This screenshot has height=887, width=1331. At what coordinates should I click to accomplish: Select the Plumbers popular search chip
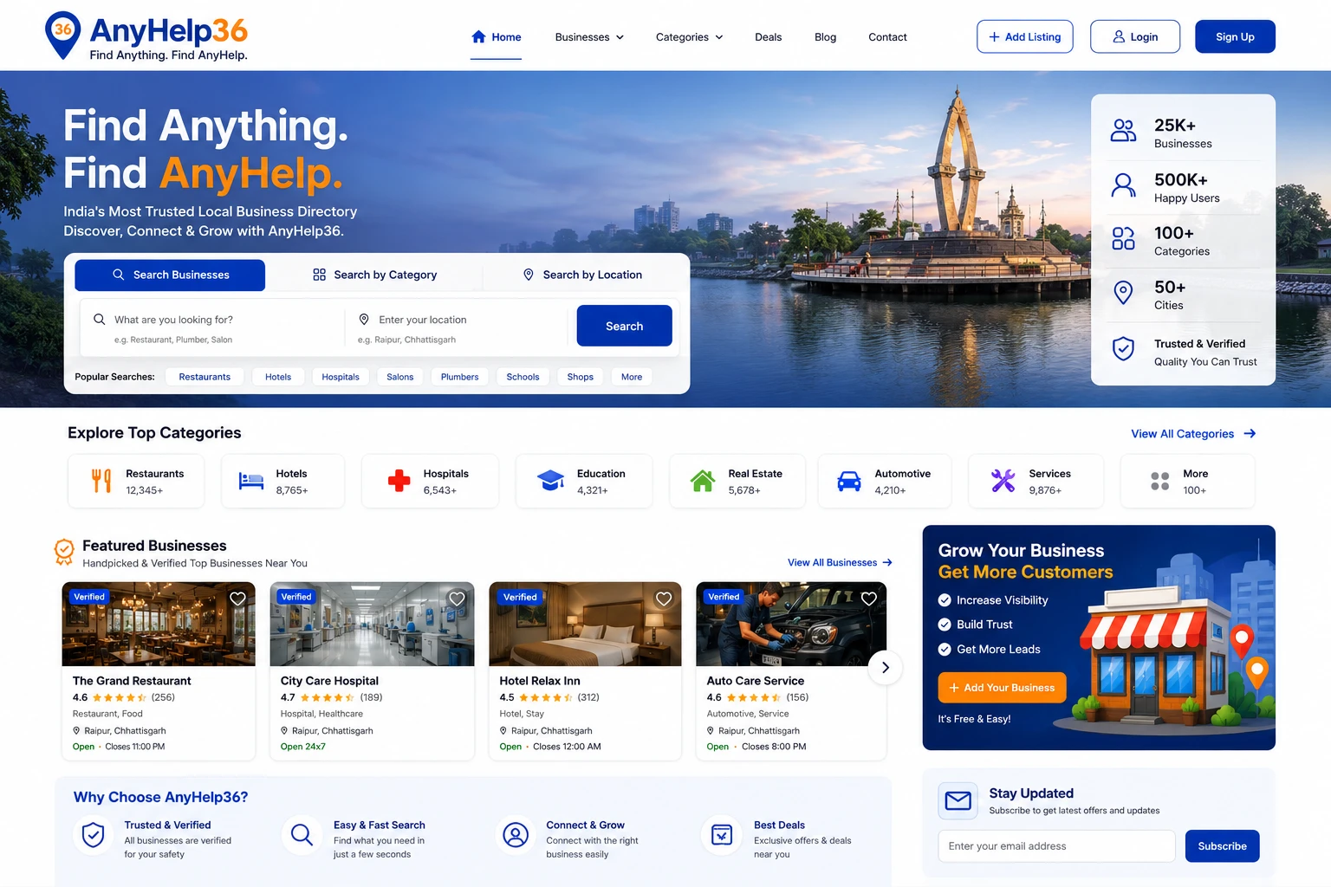coord(459,377)
